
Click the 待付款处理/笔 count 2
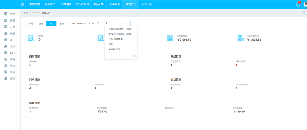[237, 88]
